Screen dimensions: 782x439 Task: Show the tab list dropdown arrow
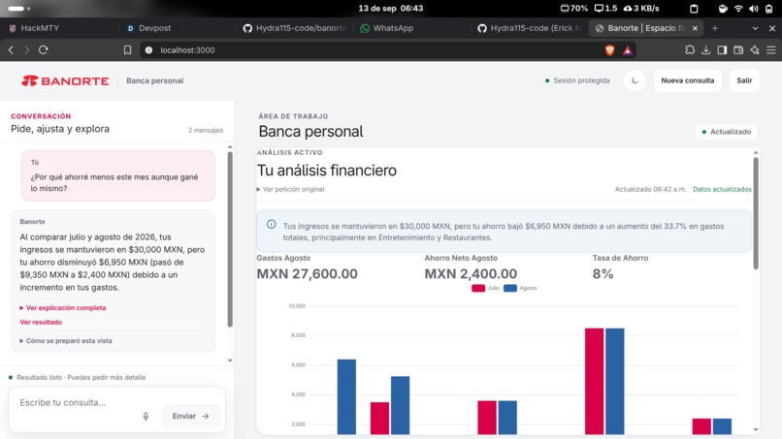pos(755,28)
